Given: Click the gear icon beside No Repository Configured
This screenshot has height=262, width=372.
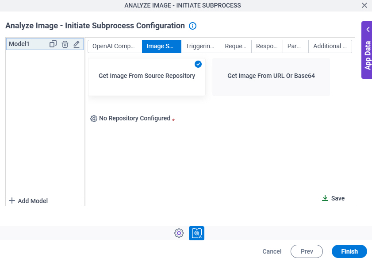Looking at the screenshot, I should point(94,119).
